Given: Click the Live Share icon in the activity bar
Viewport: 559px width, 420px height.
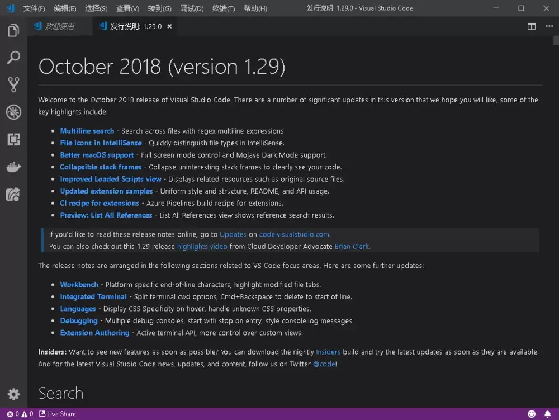Looking at the screenshot, I should (13, 193).
